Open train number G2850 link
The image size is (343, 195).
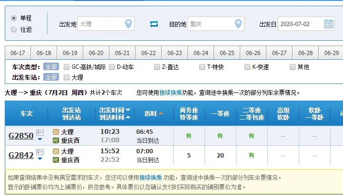(21, 136)
